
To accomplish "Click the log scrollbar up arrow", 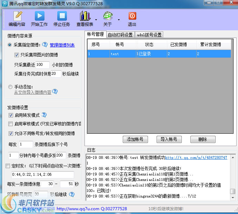I will [x=233, y=157].
